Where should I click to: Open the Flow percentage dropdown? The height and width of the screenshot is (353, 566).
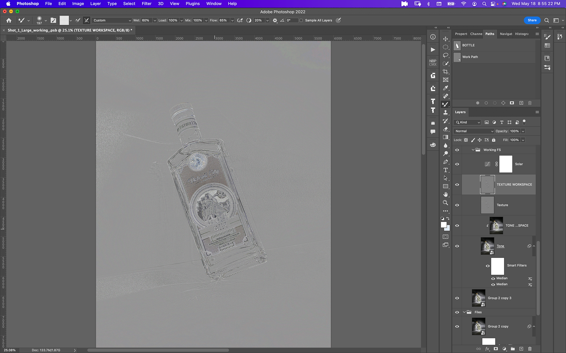click(232, 20)
